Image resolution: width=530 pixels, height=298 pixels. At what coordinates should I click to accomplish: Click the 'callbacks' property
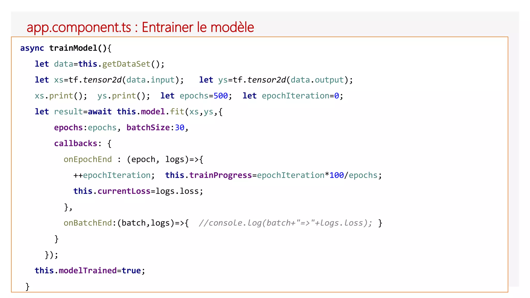(x=76, y=144)
